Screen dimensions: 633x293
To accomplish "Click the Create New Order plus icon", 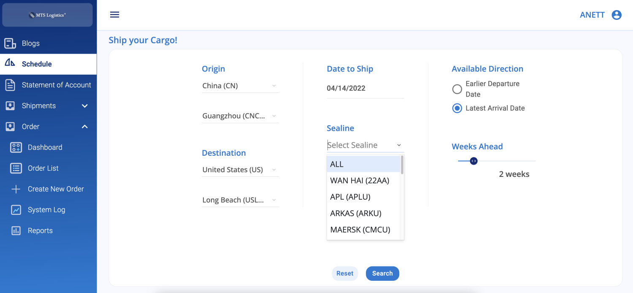I will 16,189.
